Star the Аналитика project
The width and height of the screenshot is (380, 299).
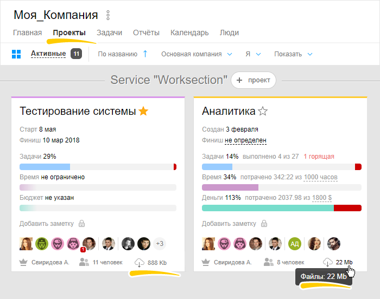(263, 111)
